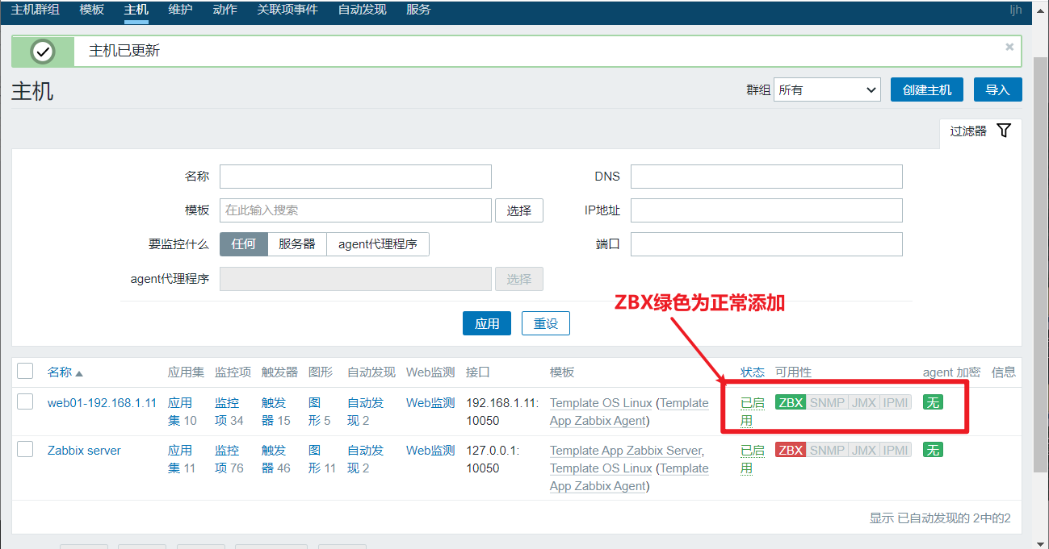Click 导入 button

998,89
